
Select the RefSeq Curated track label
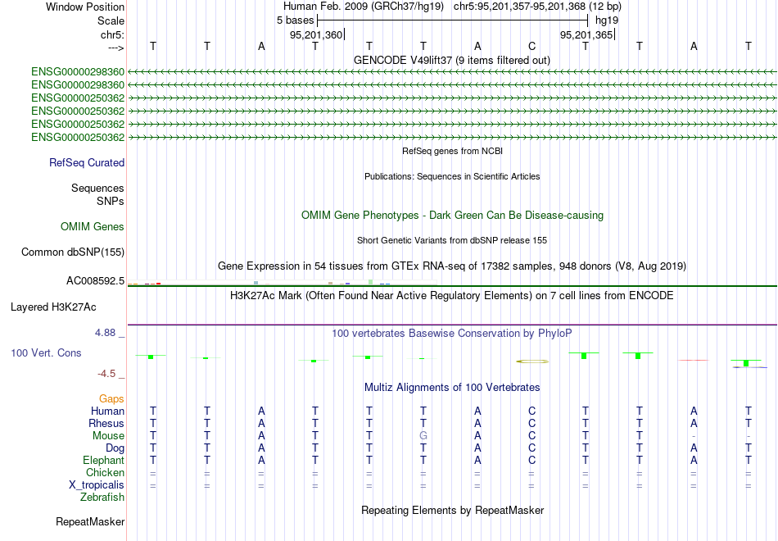87,163
